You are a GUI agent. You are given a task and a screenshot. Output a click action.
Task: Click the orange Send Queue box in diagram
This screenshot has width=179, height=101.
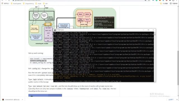[48, 24]
